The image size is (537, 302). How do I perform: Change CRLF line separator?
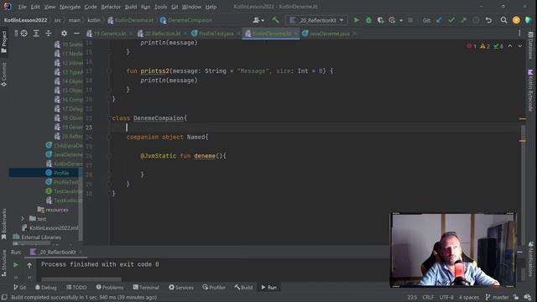(428, 297)
